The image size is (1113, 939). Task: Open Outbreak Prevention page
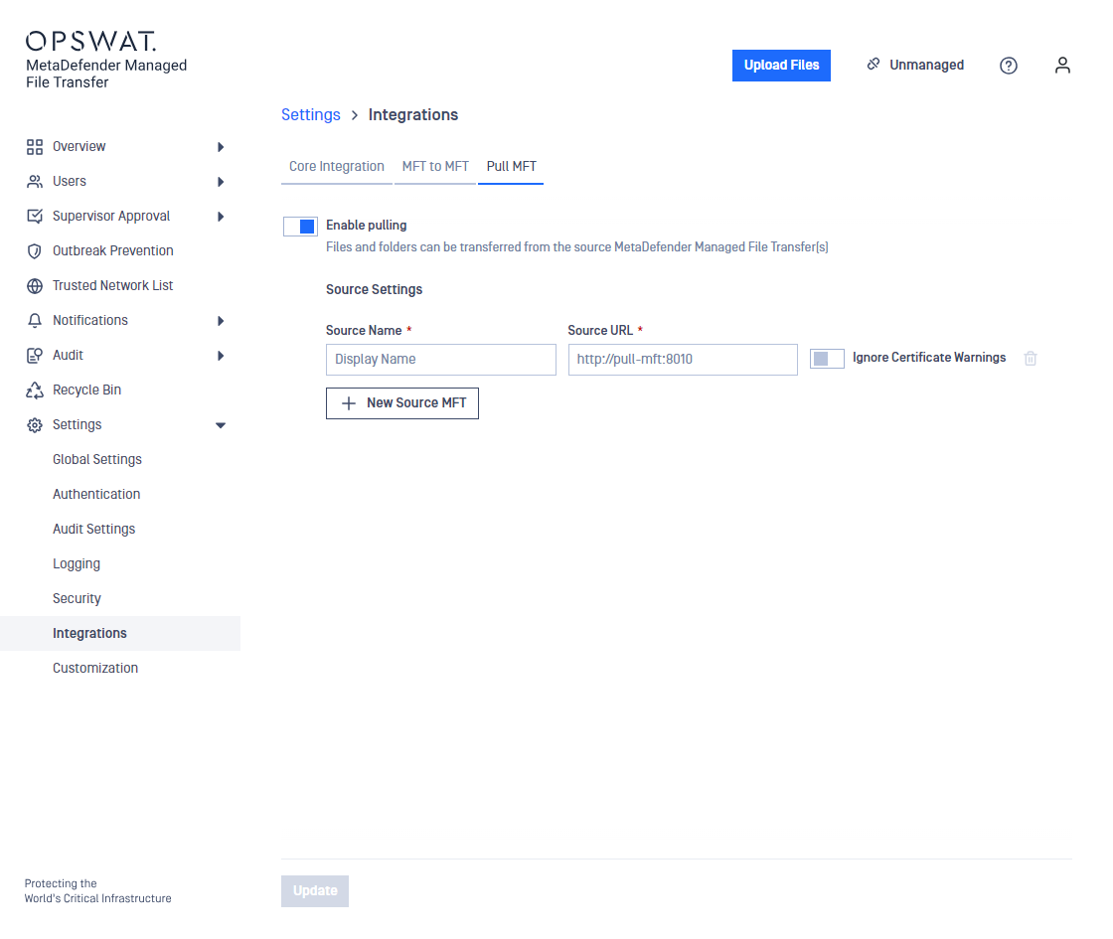[x=113, y=251]
